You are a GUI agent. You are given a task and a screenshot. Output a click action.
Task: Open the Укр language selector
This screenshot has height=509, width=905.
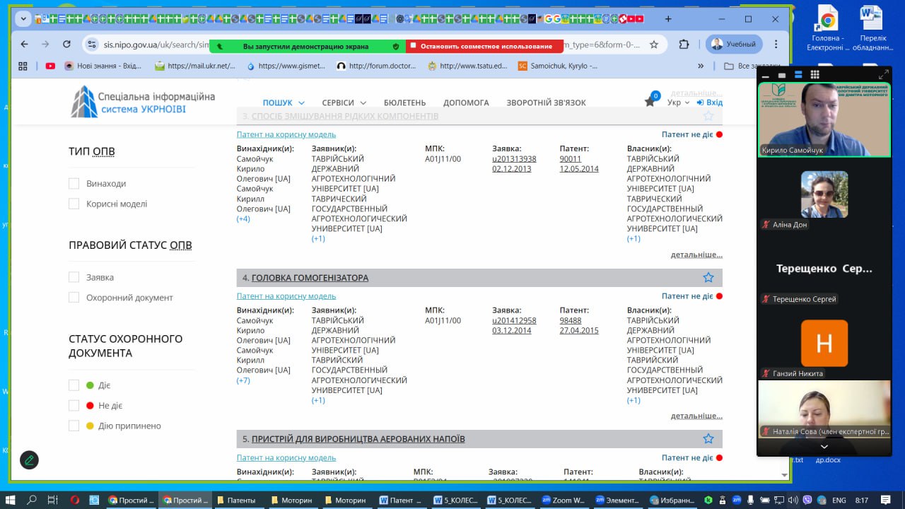pyautogui.click(x=678, y=103)
